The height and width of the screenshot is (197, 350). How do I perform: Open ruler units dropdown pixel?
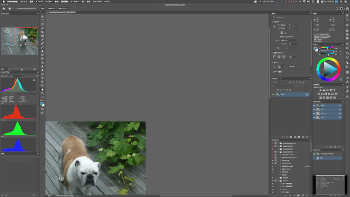point(293,57)
